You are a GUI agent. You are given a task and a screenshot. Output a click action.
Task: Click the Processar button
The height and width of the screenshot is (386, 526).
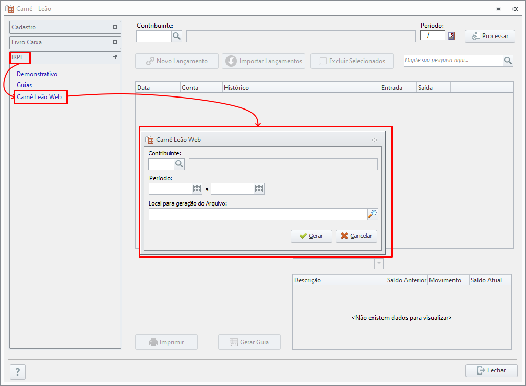pyautogui.click(x=490, y=36)
